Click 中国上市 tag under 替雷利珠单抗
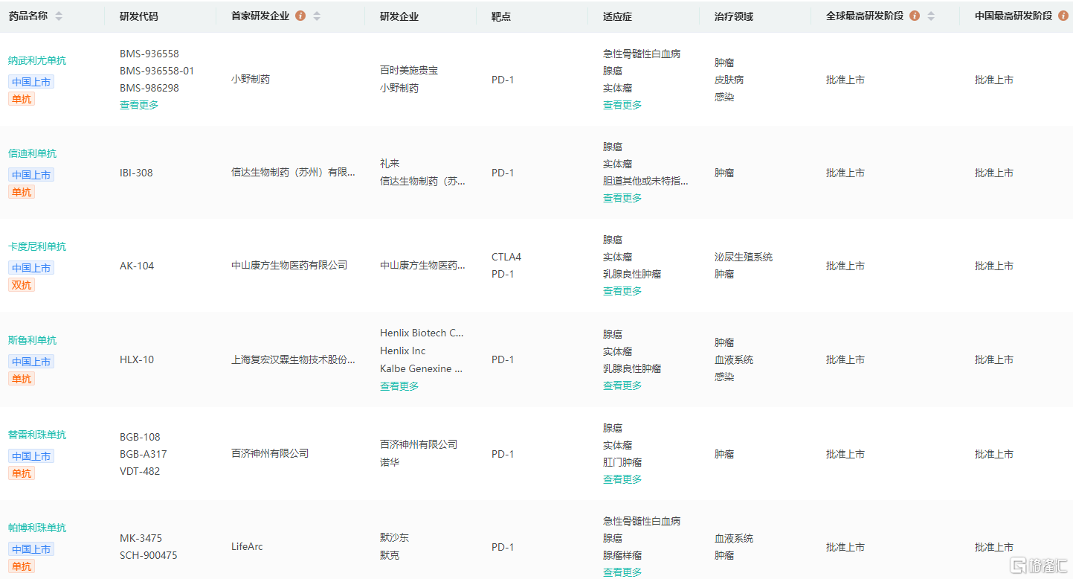Screen dimensions: 1073x579 31,456
